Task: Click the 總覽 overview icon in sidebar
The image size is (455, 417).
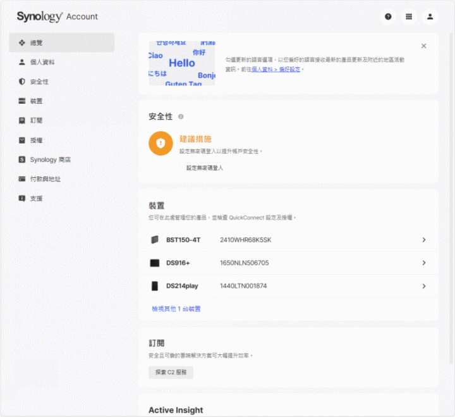Action: [22, 43]
